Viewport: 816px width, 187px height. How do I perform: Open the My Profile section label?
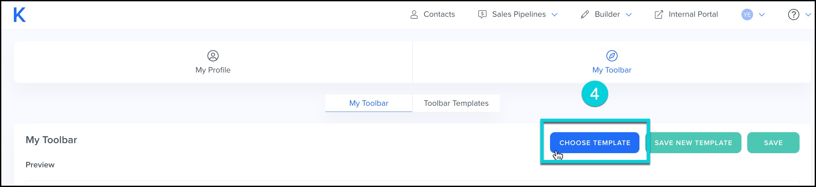pyautogui.click(x=213, y=70)
